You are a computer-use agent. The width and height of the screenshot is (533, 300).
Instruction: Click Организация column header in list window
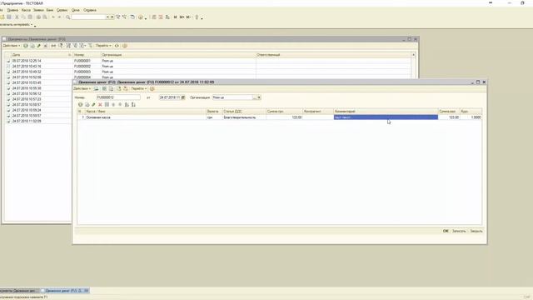[x=178, y=55]
